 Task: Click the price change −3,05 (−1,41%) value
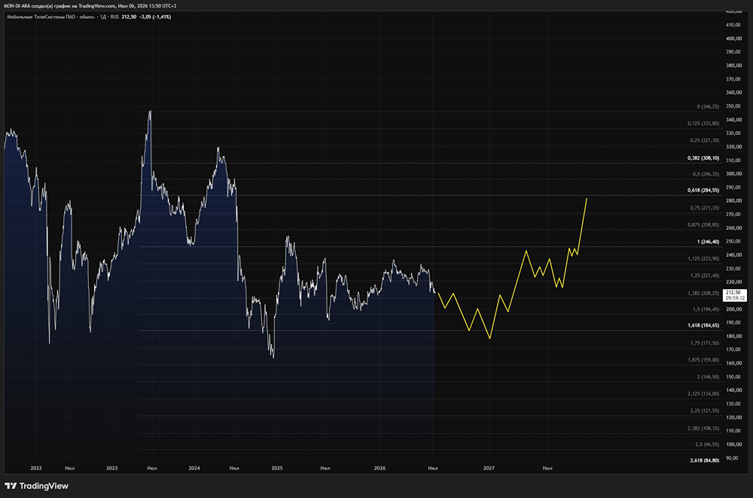point(155,17)
